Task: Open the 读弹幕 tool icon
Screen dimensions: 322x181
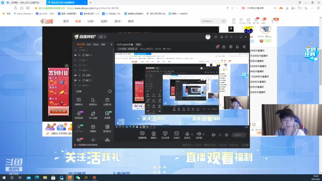Action: [x=107, y=115]
